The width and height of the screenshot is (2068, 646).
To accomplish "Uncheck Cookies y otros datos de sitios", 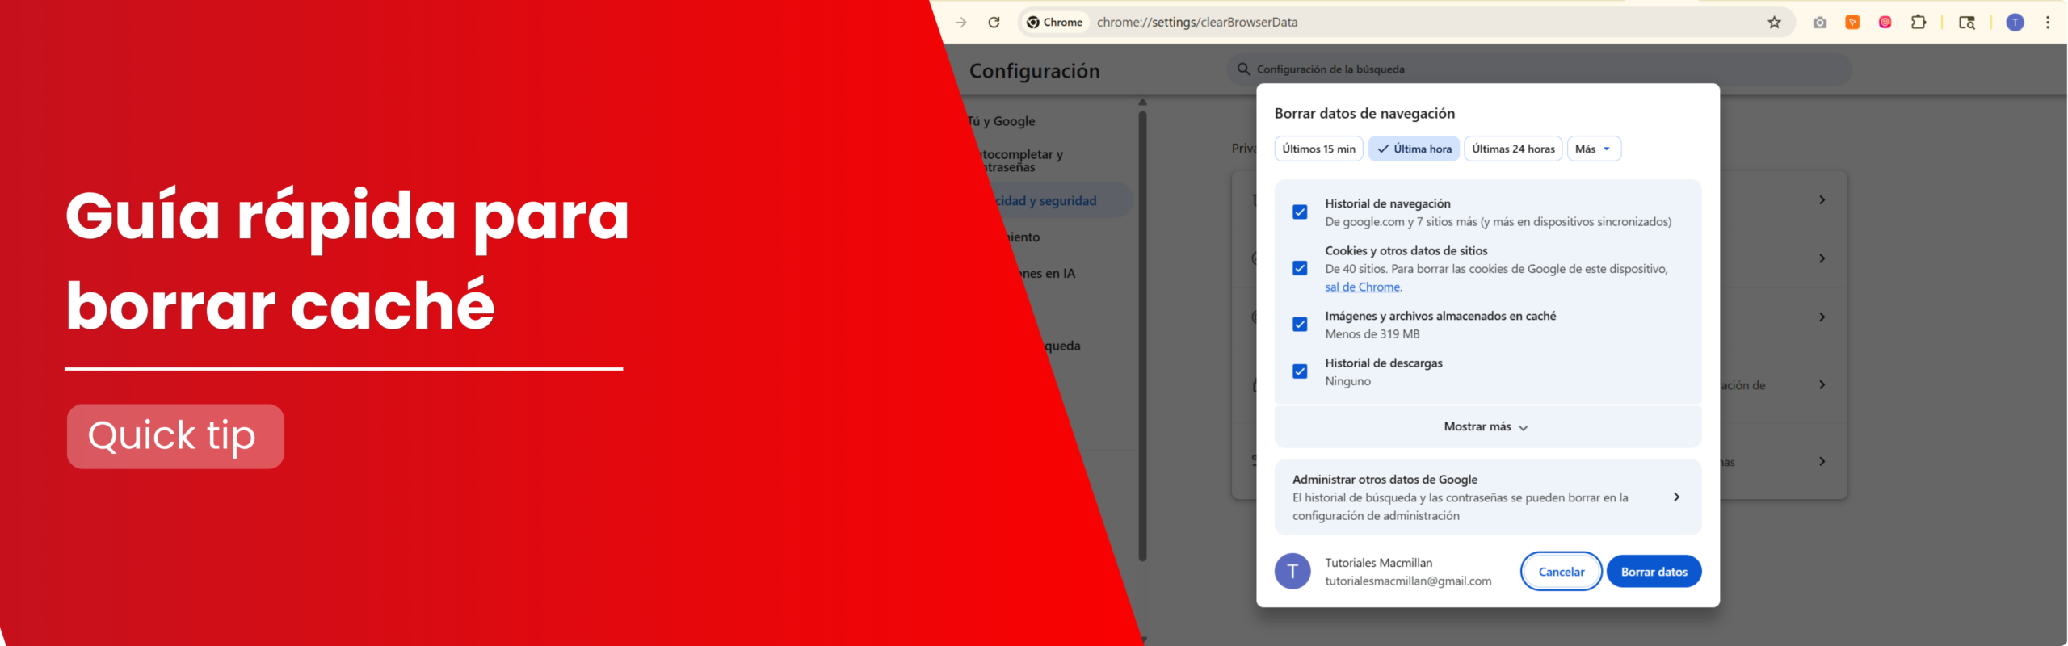I will point(1300,268).
